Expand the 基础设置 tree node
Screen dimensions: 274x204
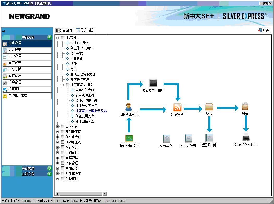click(57, 168)
